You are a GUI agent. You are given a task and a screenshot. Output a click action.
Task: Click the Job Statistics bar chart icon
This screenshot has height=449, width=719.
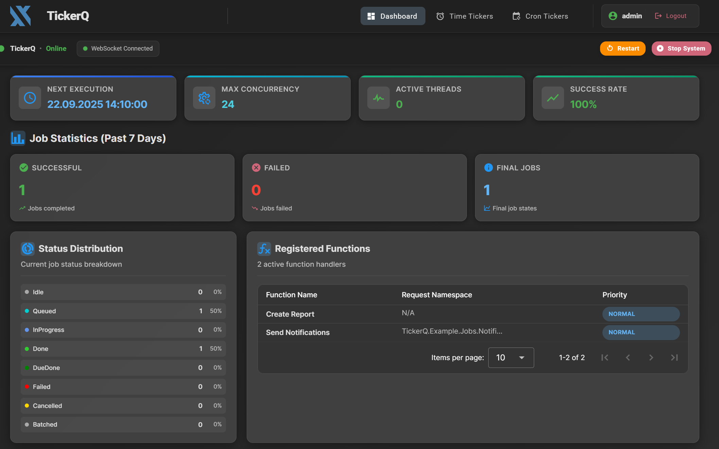(x=18, y=138)
